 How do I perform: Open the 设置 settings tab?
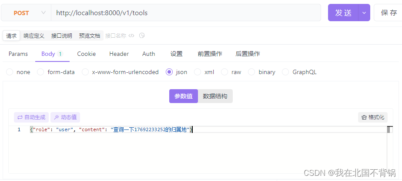click(x=176, y=54)
